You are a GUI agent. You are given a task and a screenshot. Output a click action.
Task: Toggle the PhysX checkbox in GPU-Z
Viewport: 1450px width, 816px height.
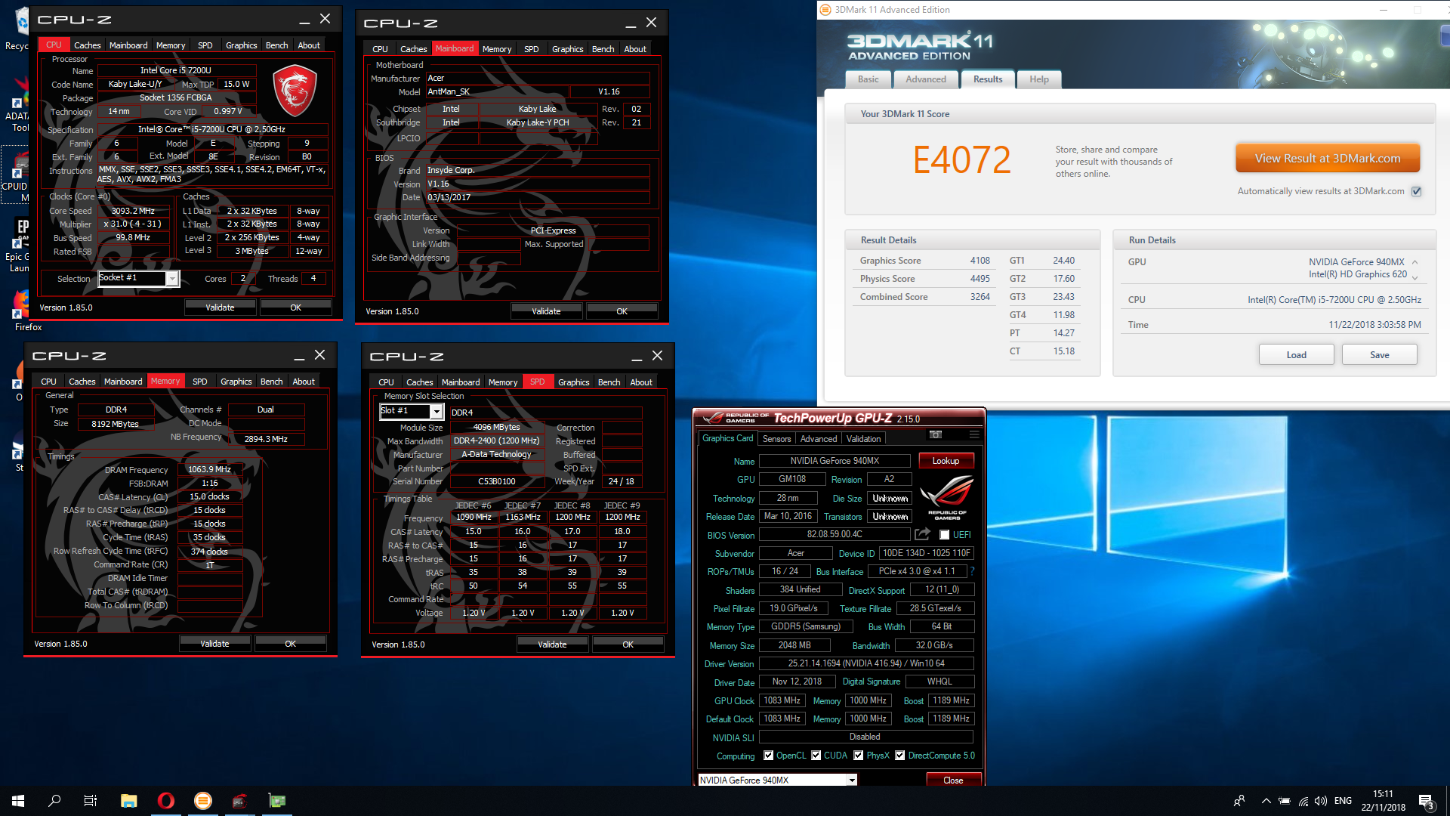(859, 755)
